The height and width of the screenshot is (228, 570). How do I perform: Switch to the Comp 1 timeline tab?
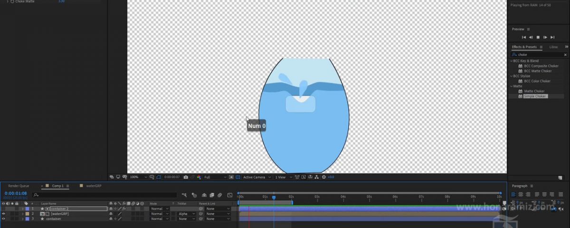[x=57, y=186]
